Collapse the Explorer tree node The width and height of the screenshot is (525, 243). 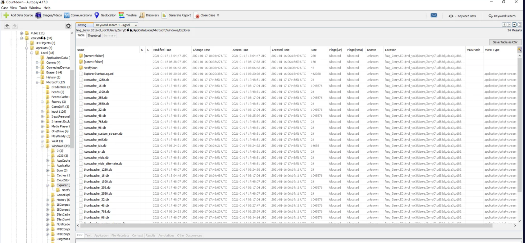pyautogui.click(x=48, y=185)
